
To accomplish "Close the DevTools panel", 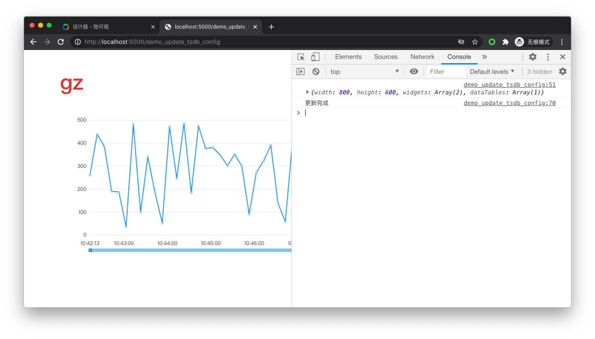I will click(563, 57).
